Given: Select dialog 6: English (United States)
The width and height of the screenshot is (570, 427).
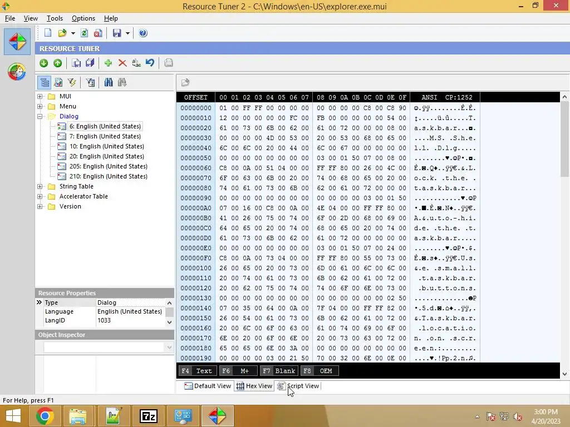Looking at the screenshot, I should [x=105, y=126].
